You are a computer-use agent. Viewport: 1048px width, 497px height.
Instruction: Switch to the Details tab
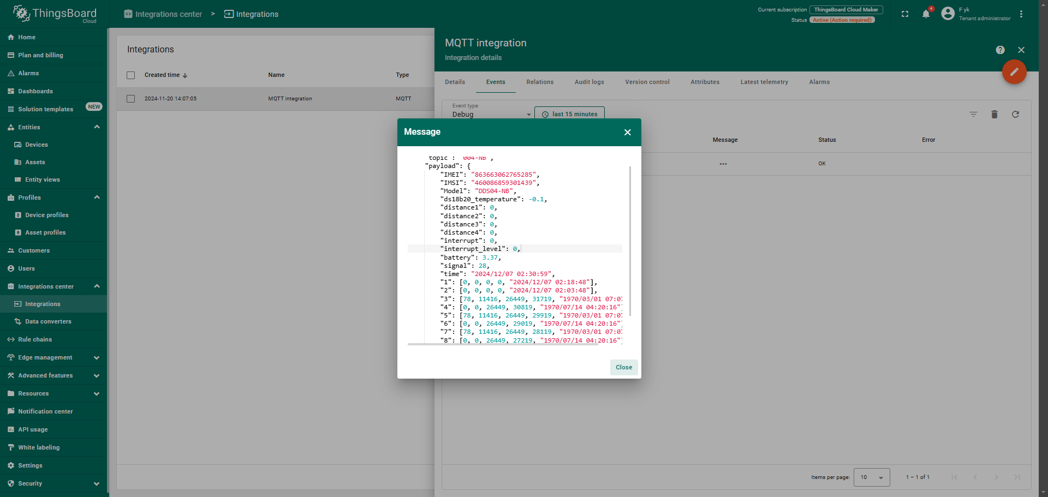tap(455, 82)
